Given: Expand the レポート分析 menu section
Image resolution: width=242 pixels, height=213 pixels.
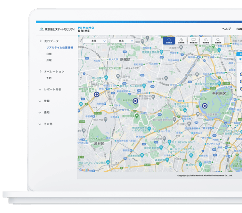Looking at the screenshot, I should [50, 89].
